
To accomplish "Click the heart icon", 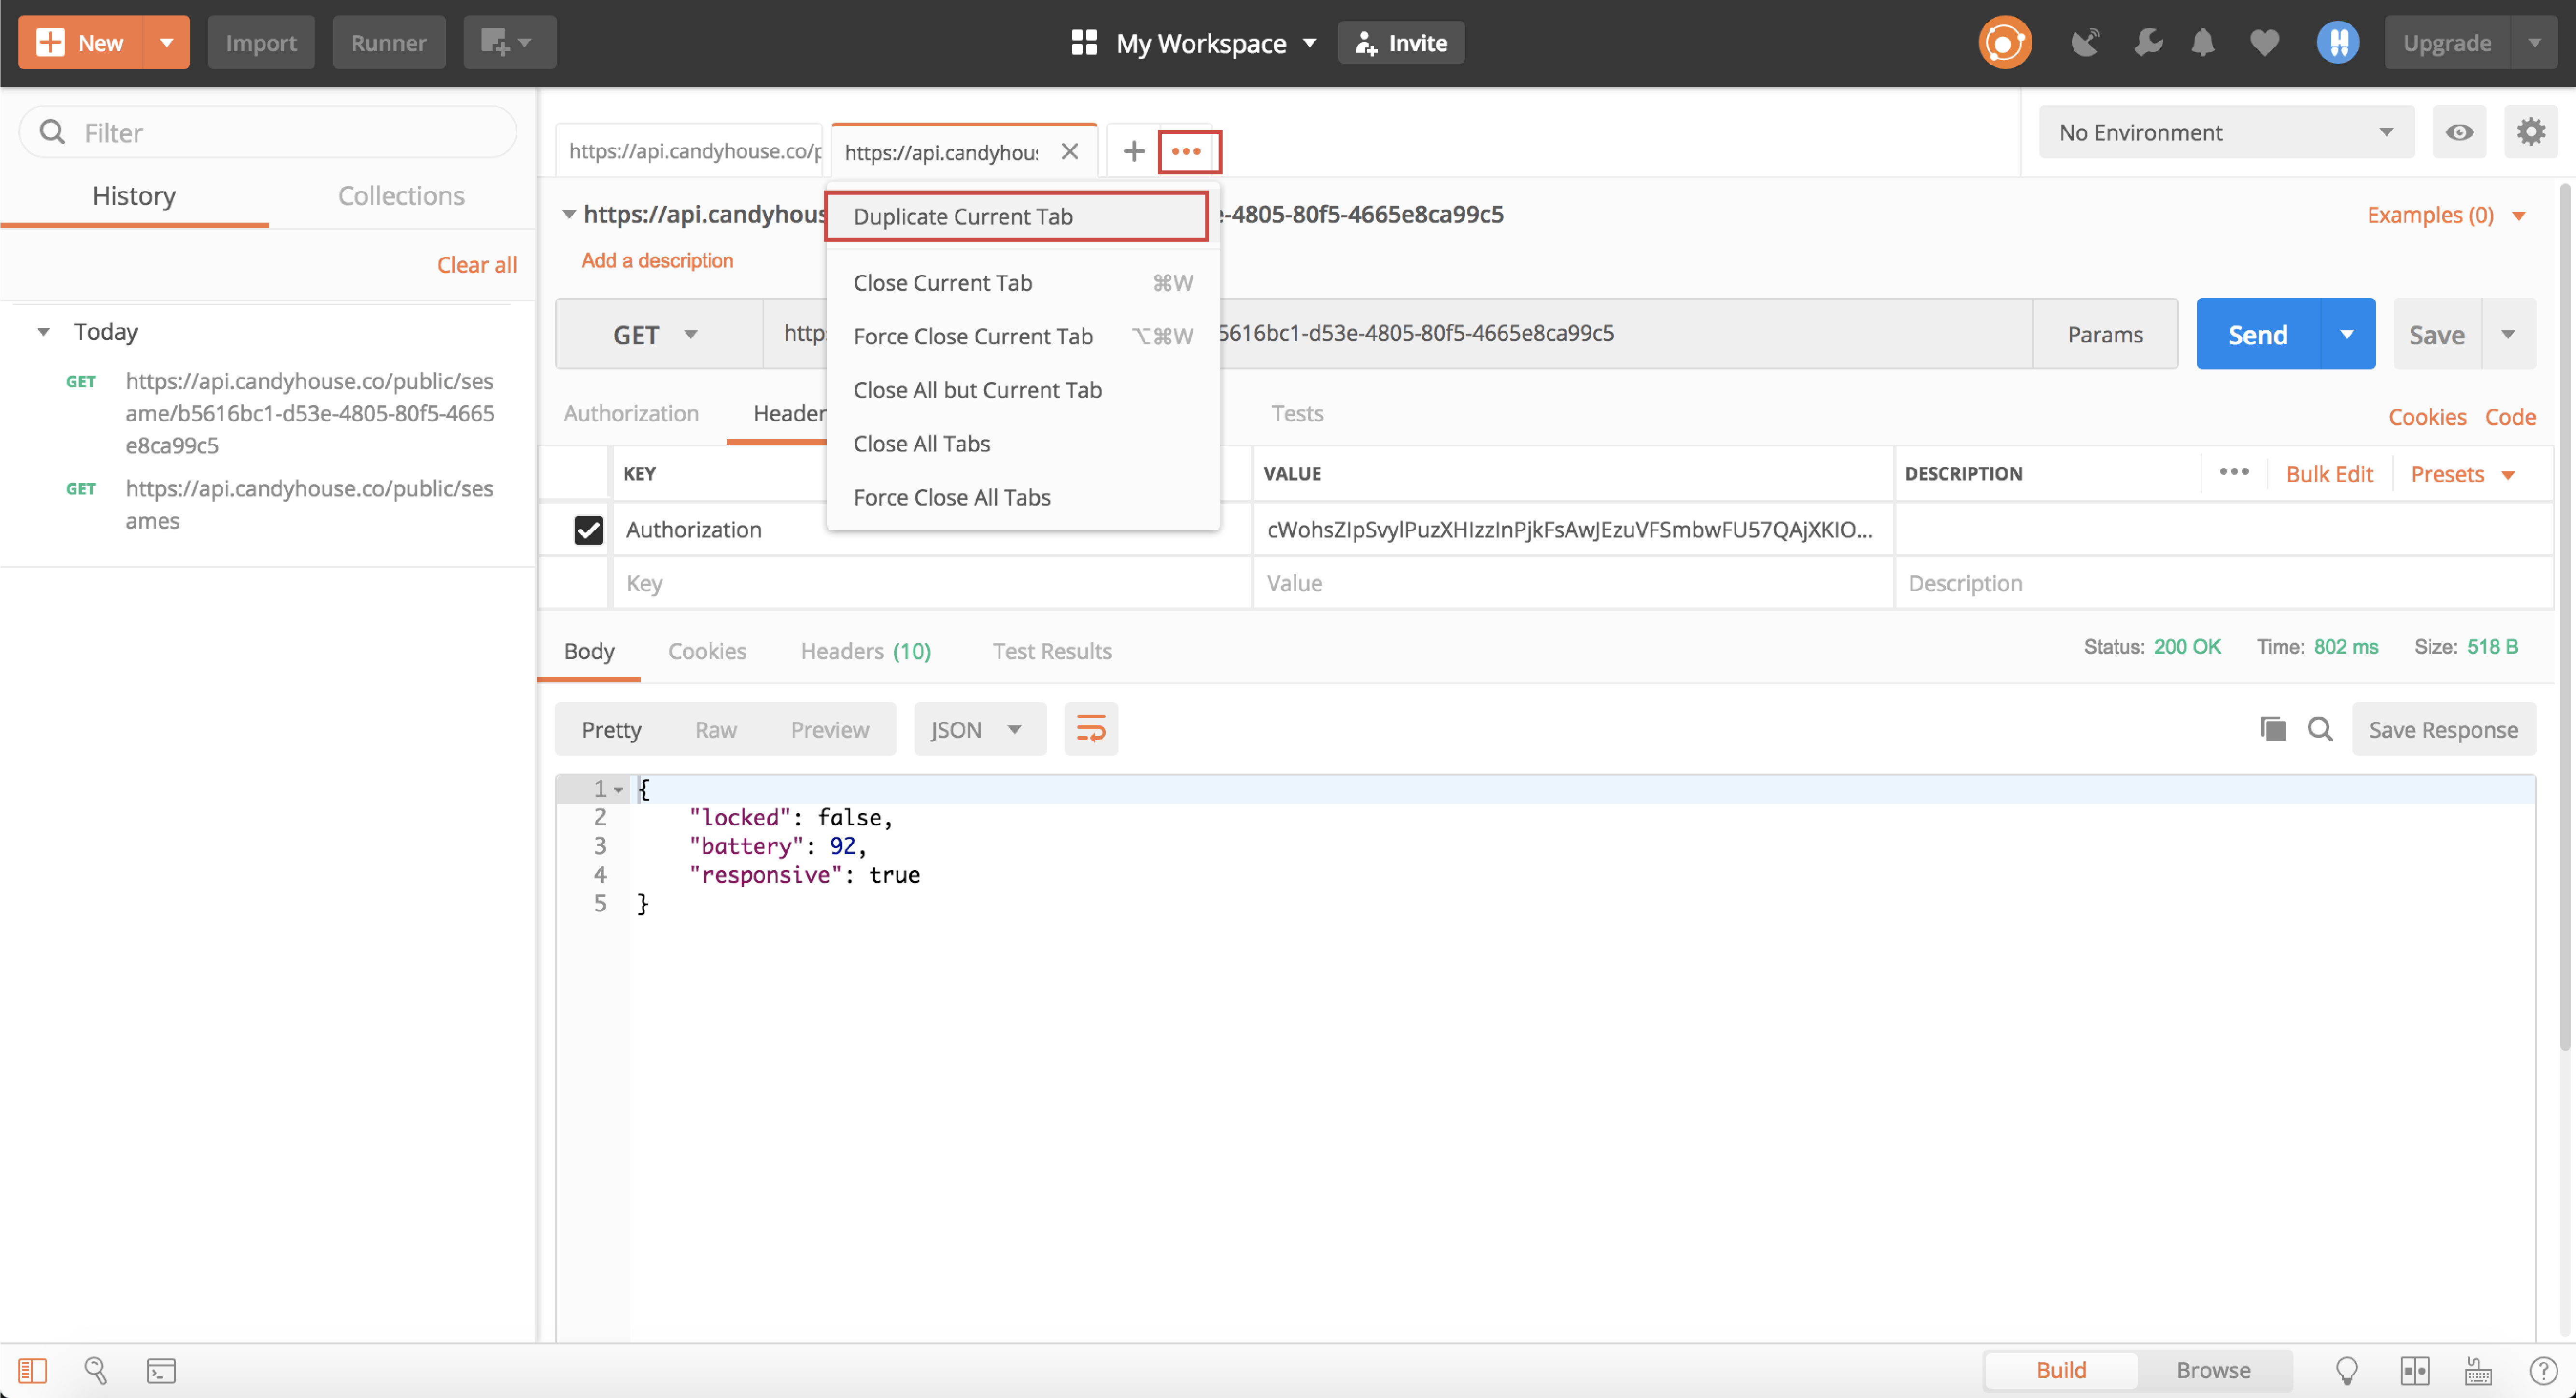I will coord(2264,43).
